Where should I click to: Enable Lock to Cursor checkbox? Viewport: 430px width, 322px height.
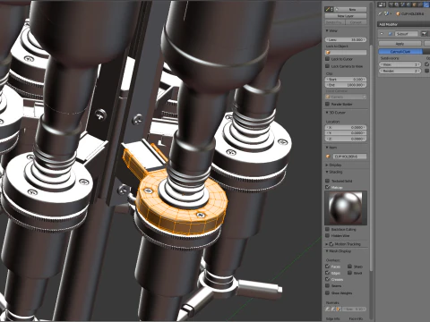pos(328,59)
